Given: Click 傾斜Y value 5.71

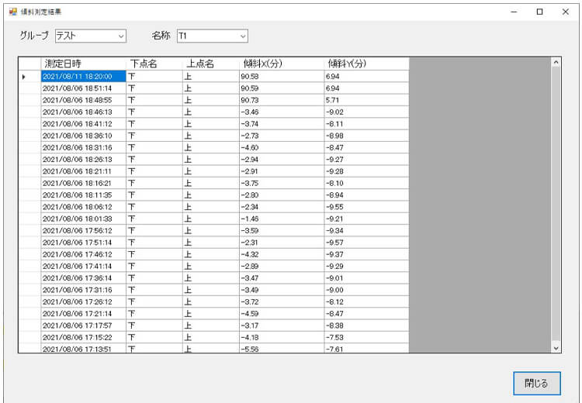Looking at the screenshot, I should coord(366,100).
